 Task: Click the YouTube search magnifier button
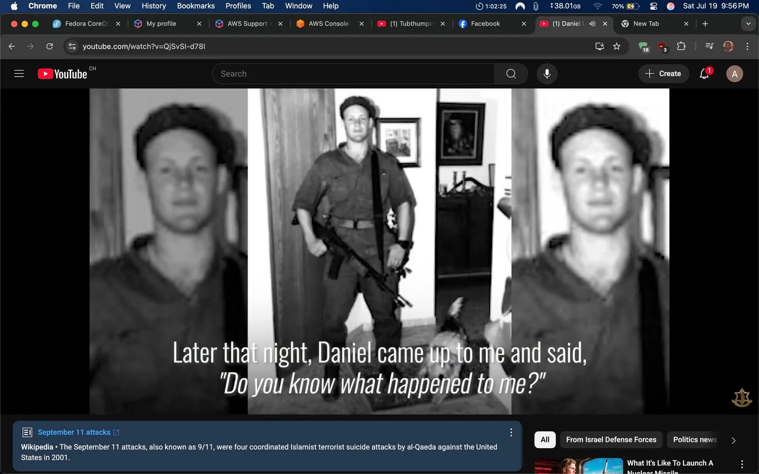point(511,74)
